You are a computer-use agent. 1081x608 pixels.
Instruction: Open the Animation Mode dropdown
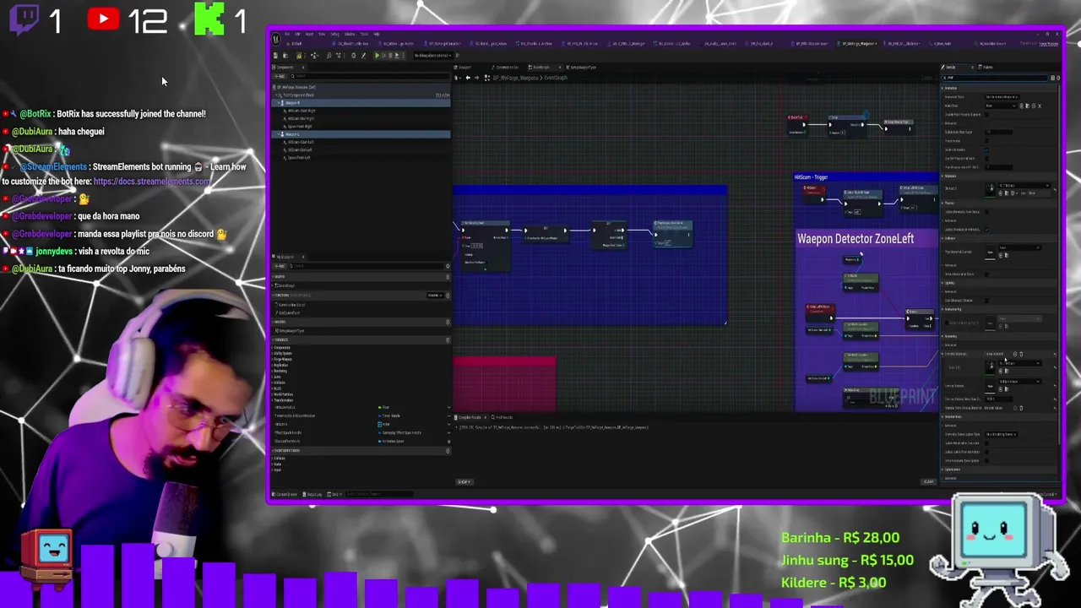point(1002,97)
